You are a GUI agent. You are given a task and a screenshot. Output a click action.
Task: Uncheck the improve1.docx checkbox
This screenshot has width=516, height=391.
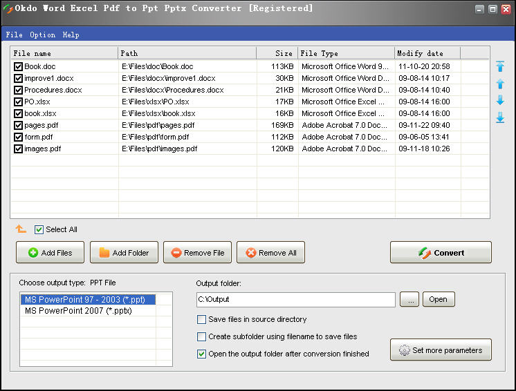pos(18,79)
